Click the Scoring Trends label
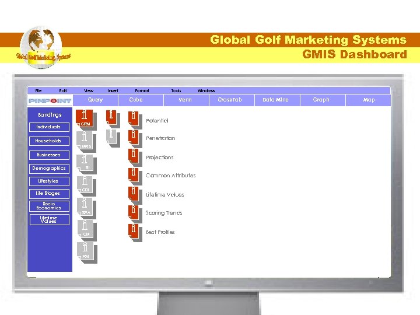420x315 pixels. 164,213
